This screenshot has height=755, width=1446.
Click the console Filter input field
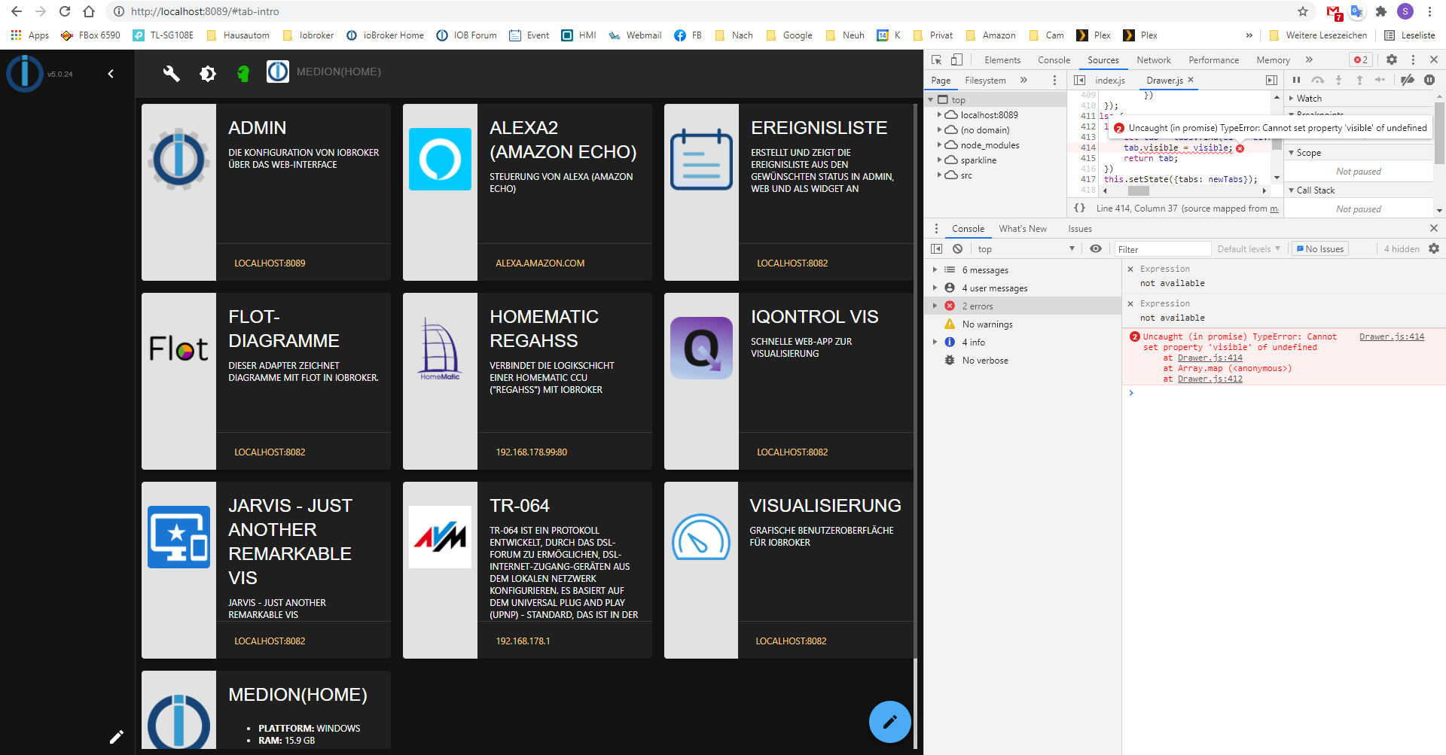pos(1163,248)
